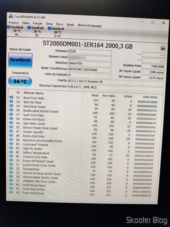Click status icon for Total Host Reads
Viewport: 170px width, 227px height.
[x=11, y=192]
